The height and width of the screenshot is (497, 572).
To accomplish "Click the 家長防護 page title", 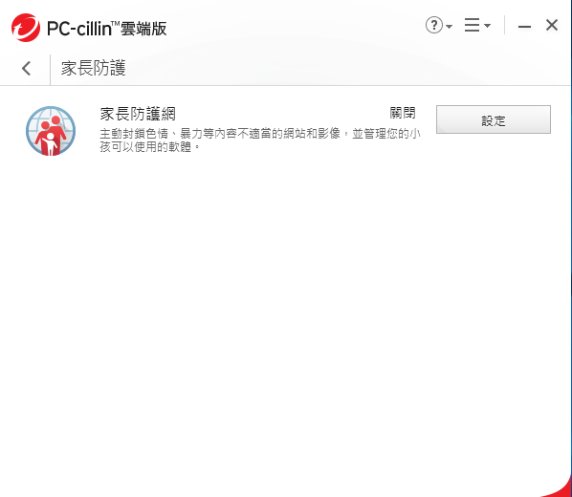I will click(94, 68).
